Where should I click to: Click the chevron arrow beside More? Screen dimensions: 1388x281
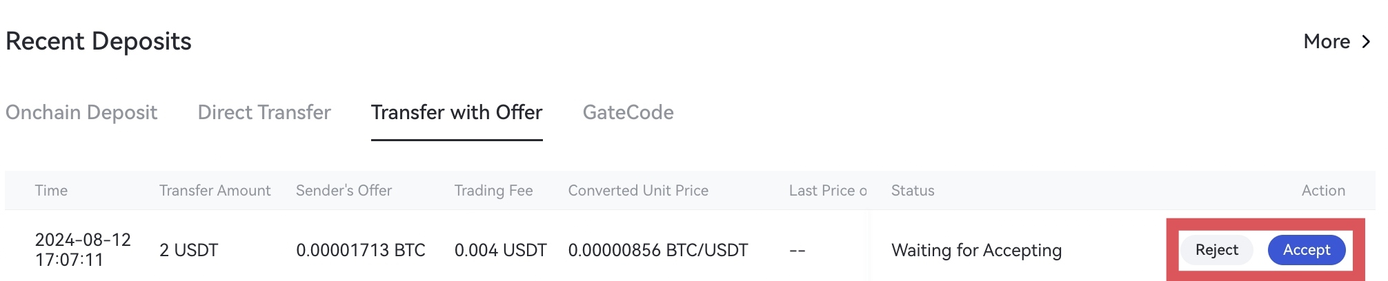(1366, 41)
